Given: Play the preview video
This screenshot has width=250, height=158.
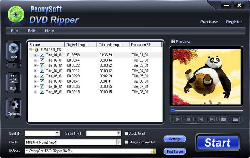Looking at the screenshot, I should coord(177,119).
